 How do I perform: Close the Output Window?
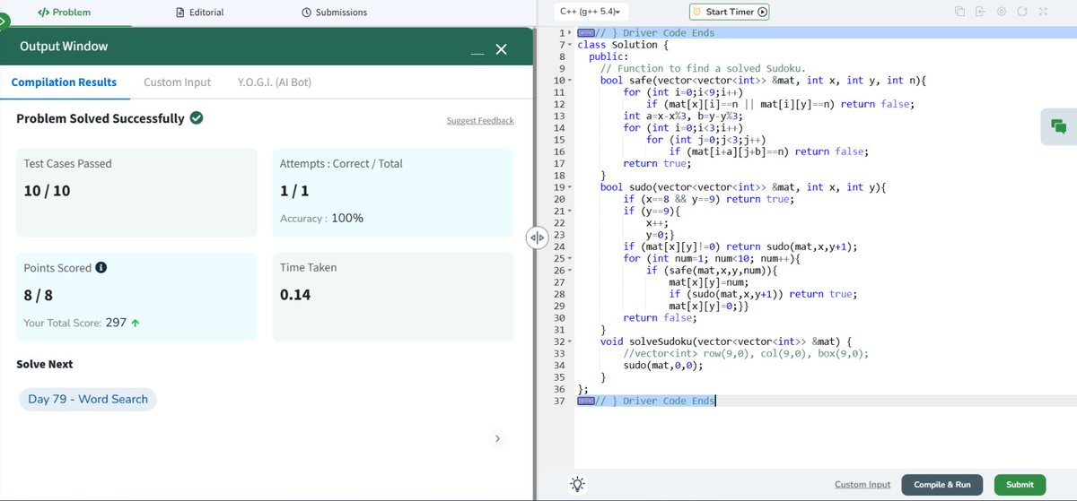(x=501, y=50)
